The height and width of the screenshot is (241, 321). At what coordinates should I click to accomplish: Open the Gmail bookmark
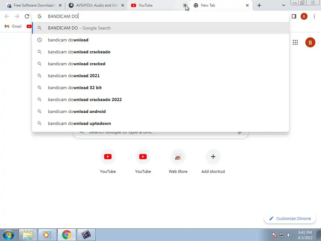[x=13, y=26]
